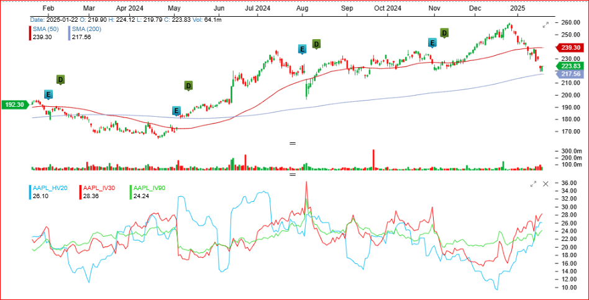This screenshot has height=300, width=589.
Task: Click the Dec label on time axis
Action: [475, 8]
